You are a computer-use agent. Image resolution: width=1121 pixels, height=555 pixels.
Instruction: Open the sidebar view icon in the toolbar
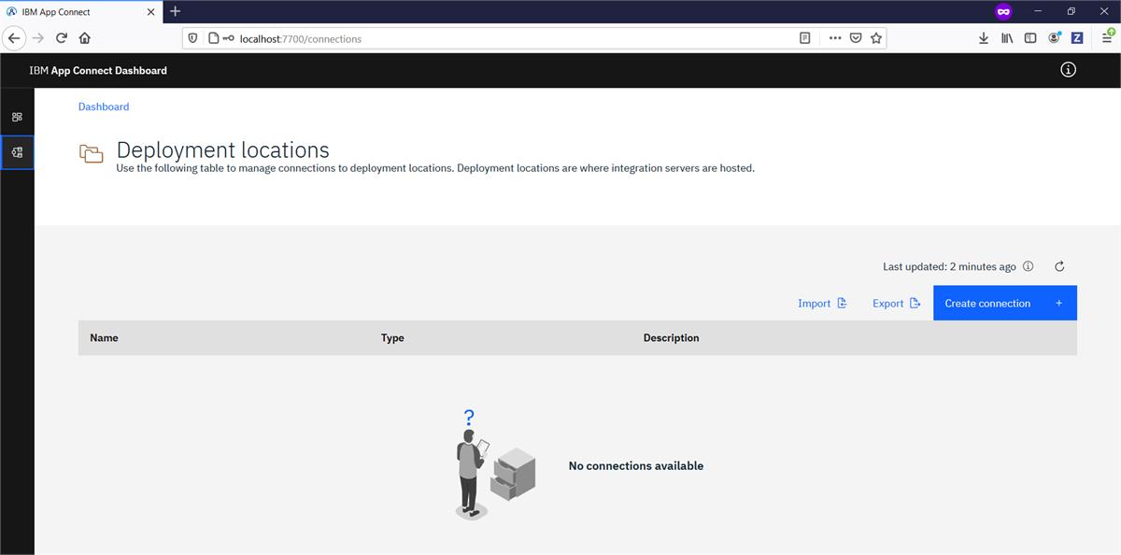pos(1030,37)
